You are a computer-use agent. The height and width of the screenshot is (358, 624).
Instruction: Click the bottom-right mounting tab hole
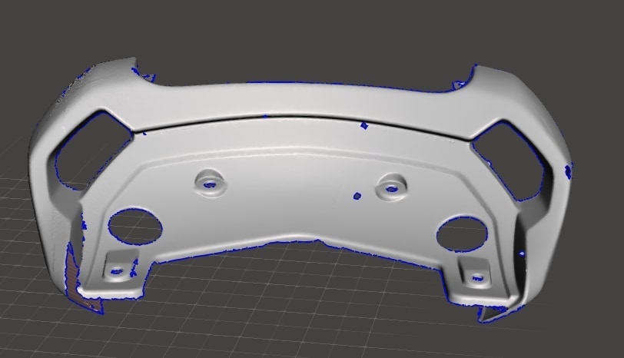click(x=476, y=277)
